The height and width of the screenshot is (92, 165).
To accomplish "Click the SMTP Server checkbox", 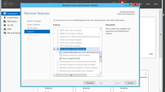I will point(58,30).
